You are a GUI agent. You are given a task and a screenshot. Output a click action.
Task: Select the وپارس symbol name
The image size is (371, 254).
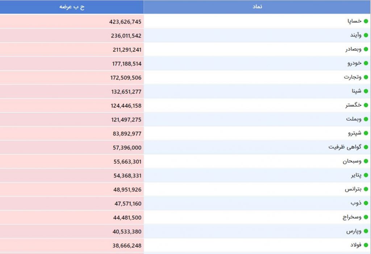click(354, 231)
